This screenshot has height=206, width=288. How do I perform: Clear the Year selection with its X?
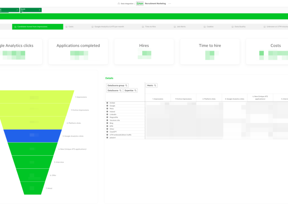point(17,10)
